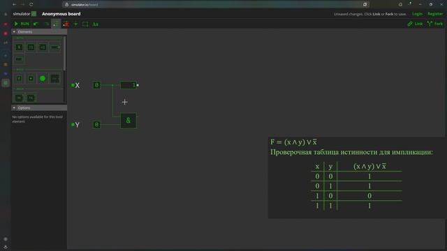Pick the XOR (=1) element in palette
Image resolution: width=447 pixels, height=251 pixels.
tap(43, 47)
